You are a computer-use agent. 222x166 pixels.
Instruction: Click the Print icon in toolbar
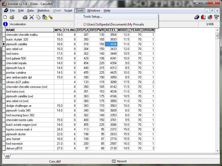click(x=25, y=17)
